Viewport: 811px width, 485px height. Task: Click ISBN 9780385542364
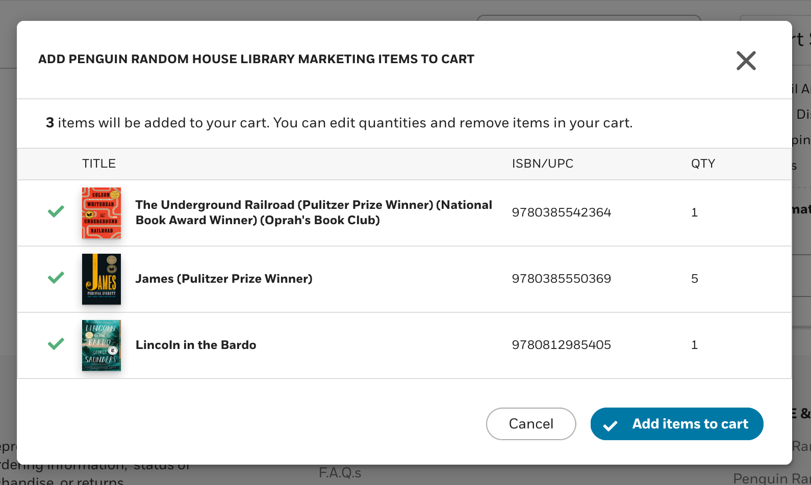point(561,212)
